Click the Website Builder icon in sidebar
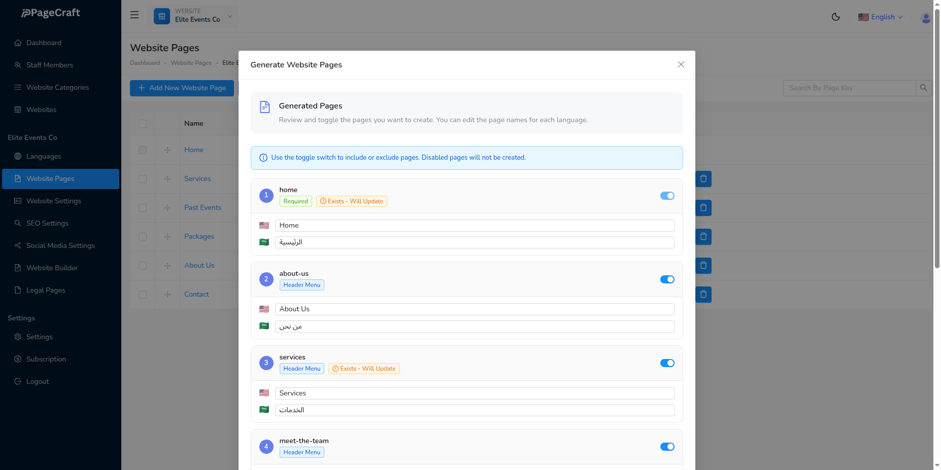Viewport: 941px width, 470px height. click(18, 268)
